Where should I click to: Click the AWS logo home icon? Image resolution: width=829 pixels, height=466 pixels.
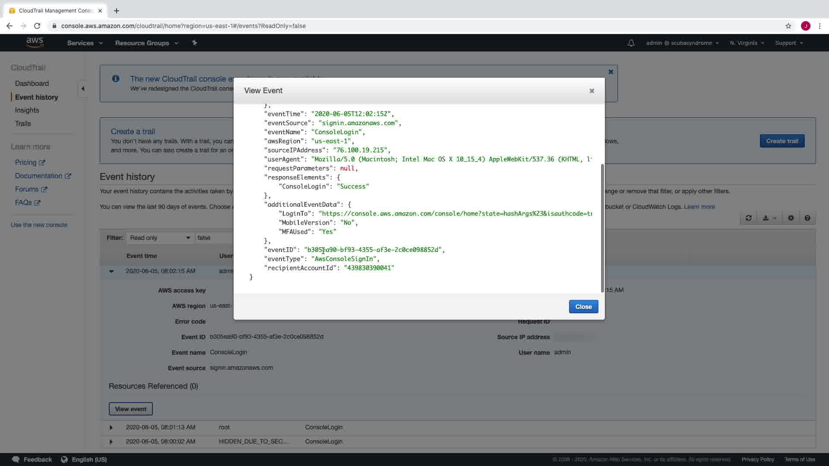coord(35,42)
